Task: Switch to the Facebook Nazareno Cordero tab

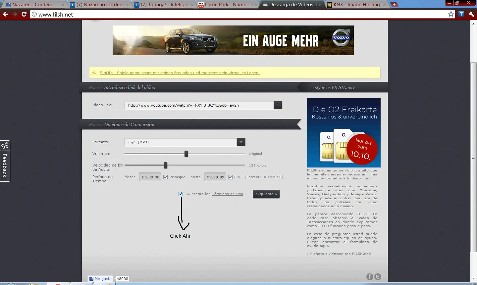Action: pos(34,5)
